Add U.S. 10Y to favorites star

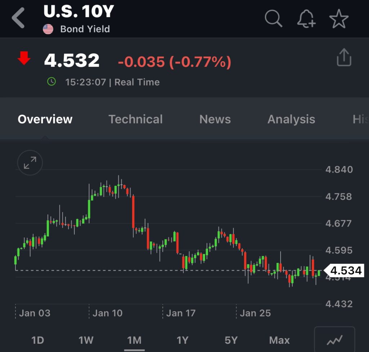tap(339, 19)
